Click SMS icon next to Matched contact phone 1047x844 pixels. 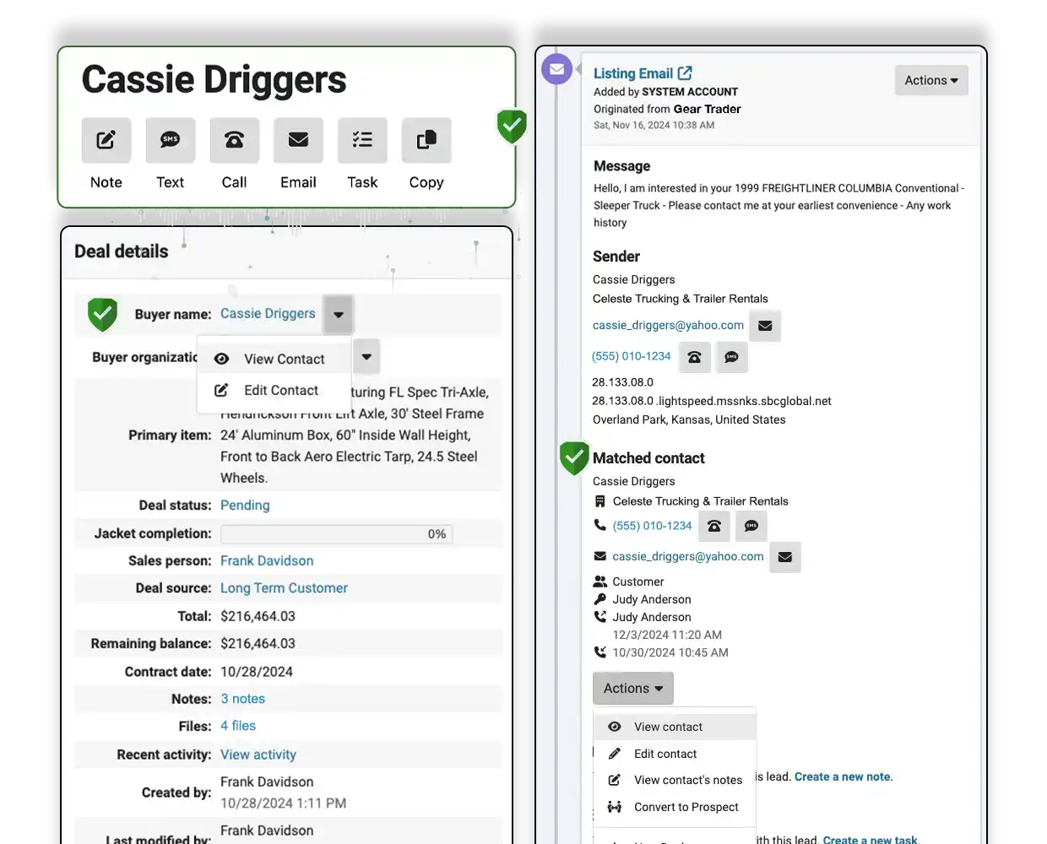[751, 527]
